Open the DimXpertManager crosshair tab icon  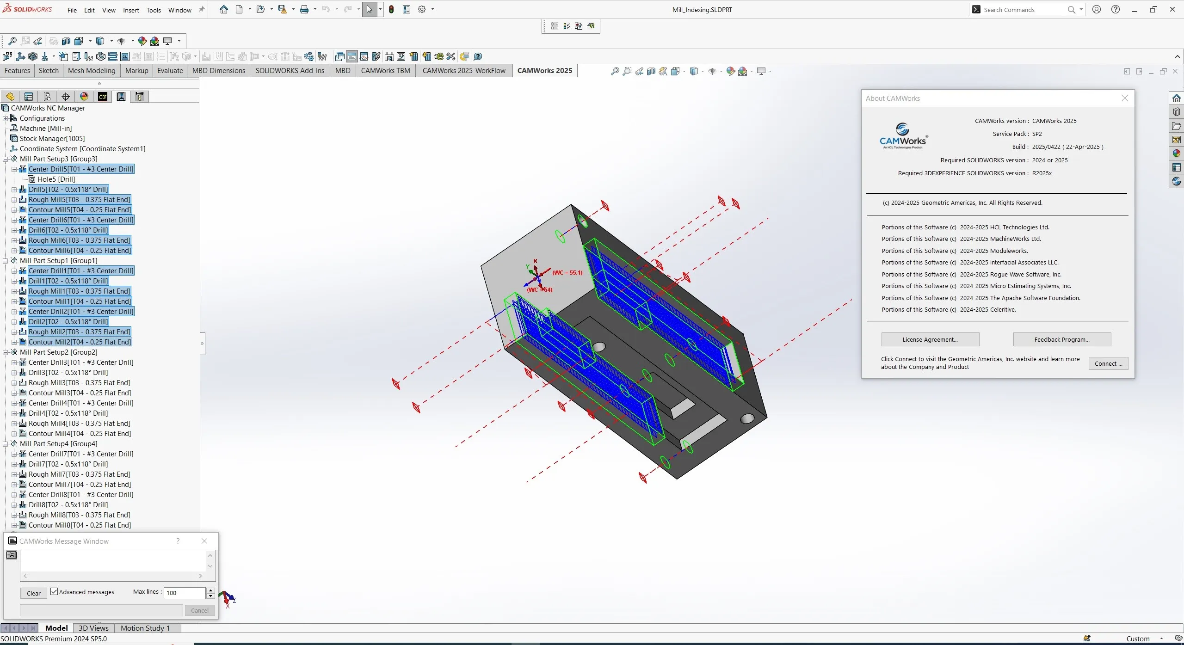pyautogui.click(x=66, y=96)
